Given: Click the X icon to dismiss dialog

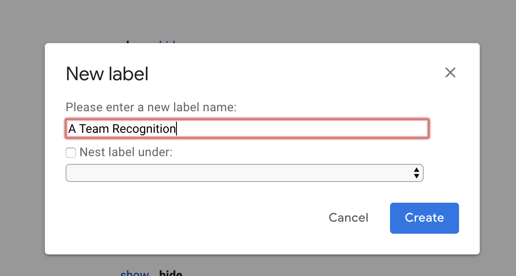Looking at the screenshot, I should (450, 72).
